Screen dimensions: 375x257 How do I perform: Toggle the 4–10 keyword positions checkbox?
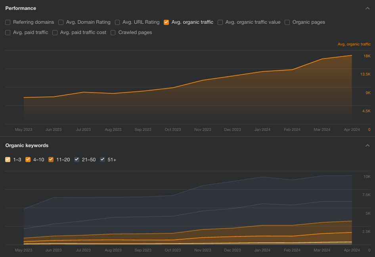click(x=28, y=160)
